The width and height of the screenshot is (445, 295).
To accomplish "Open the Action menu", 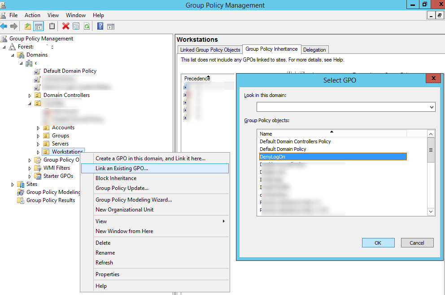I will (x=32, y=15).
